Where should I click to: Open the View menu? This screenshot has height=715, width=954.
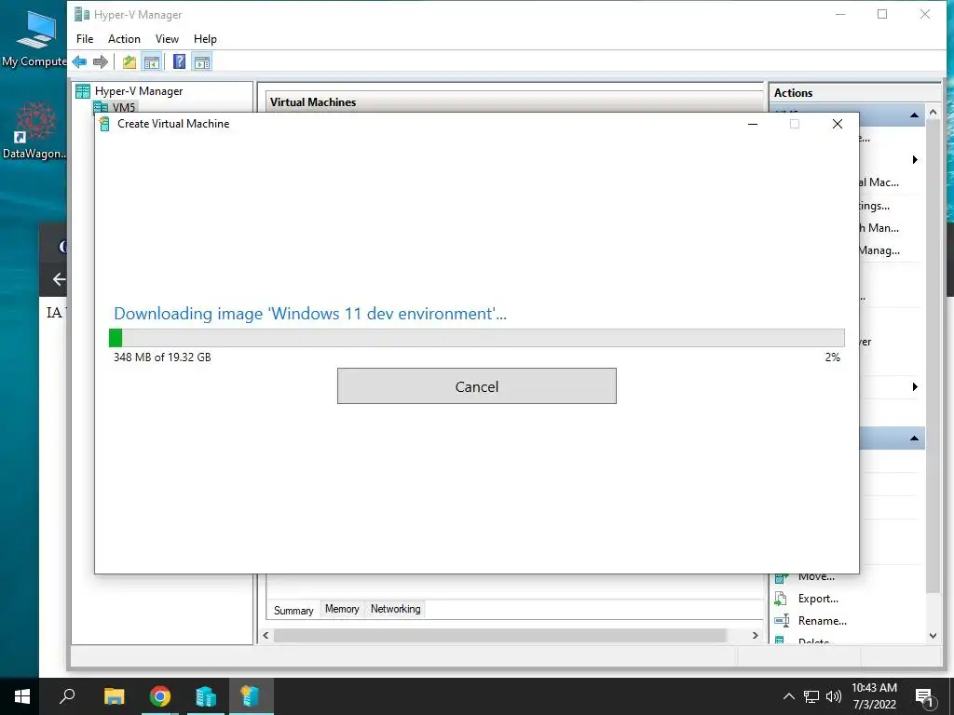click(167, 39)
